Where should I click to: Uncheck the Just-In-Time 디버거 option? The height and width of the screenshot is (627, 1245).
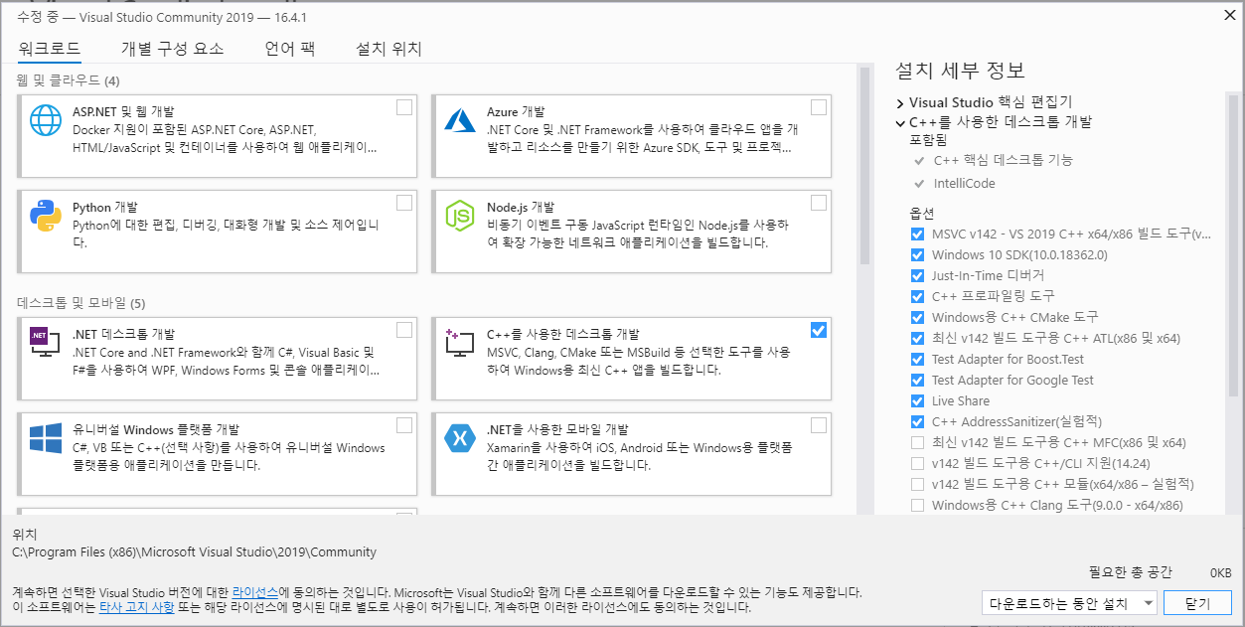tap(917, 275)
